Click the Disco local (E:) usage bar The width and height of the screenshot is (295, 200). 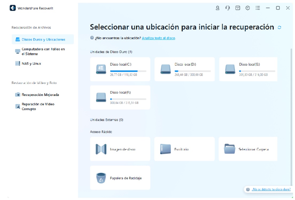coord(257,71)
